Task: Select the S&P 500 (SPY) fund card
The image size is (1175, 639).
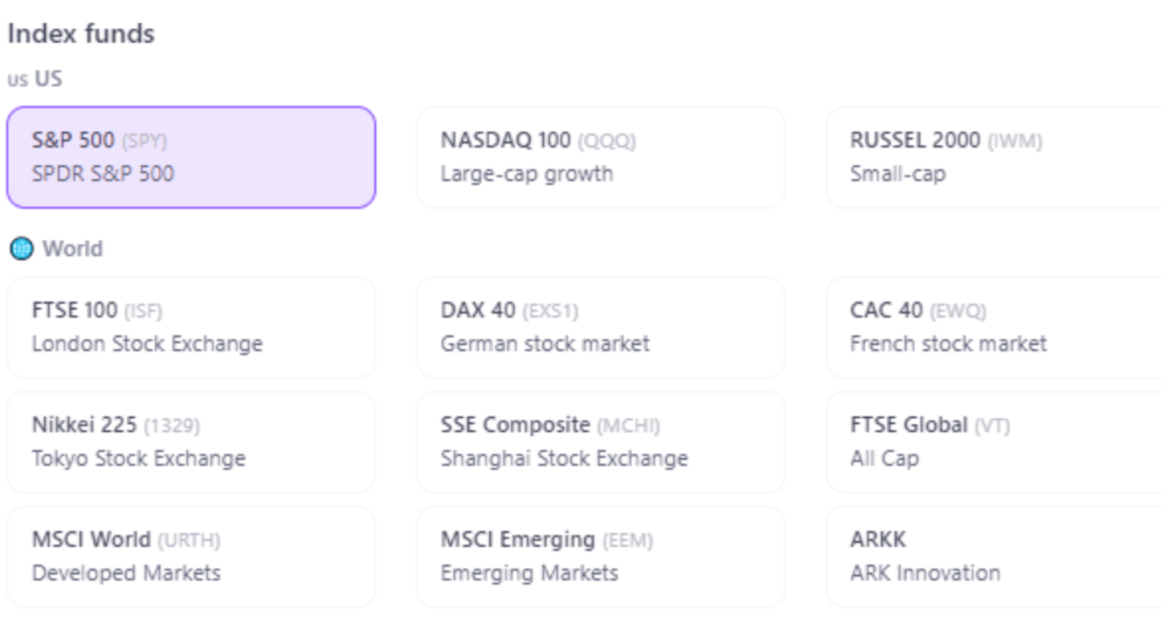Action: (x=191, y=157)
